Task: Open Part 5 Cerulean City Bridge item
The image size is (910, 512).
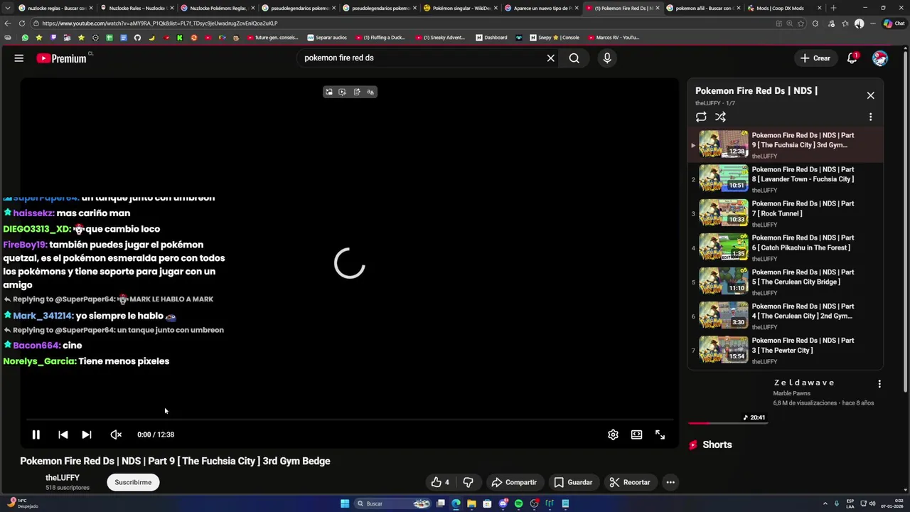Action: click(x=786, y=282)
